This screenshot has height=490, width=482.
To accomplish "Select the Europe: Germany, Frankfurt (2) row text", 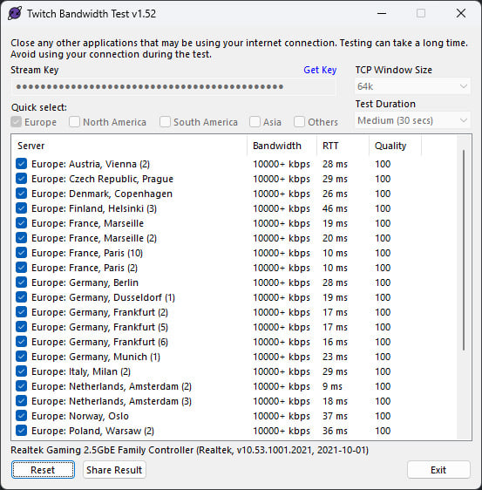I will tap(99, 312).
